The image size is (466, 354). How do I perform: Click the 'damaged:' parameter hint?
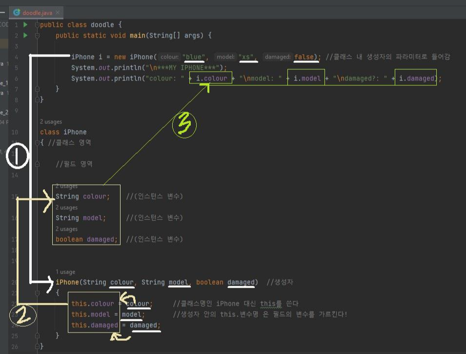point(277,57)
